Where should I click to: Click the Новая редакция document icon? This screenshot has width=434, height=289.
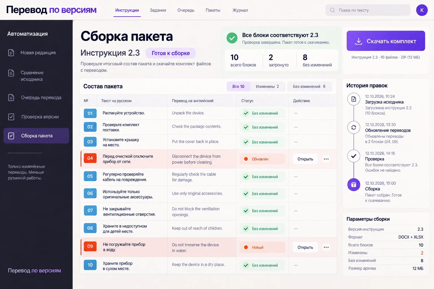(11, 53)
